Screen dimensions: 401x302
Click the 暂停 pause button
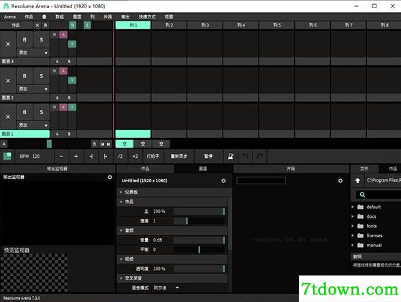(208, 156)
